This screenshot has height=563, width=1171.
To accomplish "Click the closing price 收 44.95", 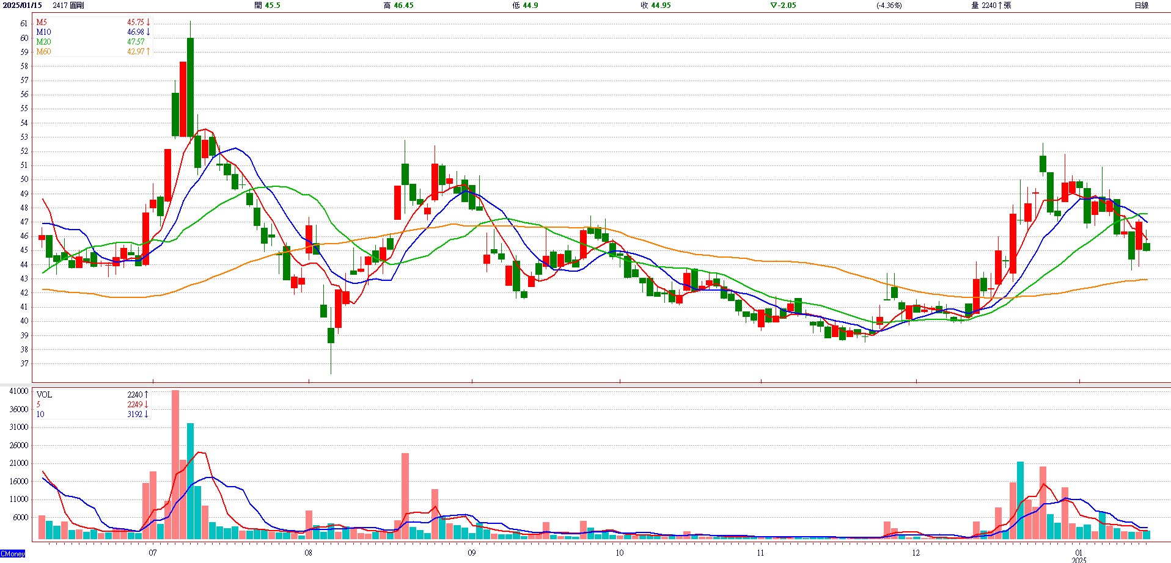I will point(655,5).
